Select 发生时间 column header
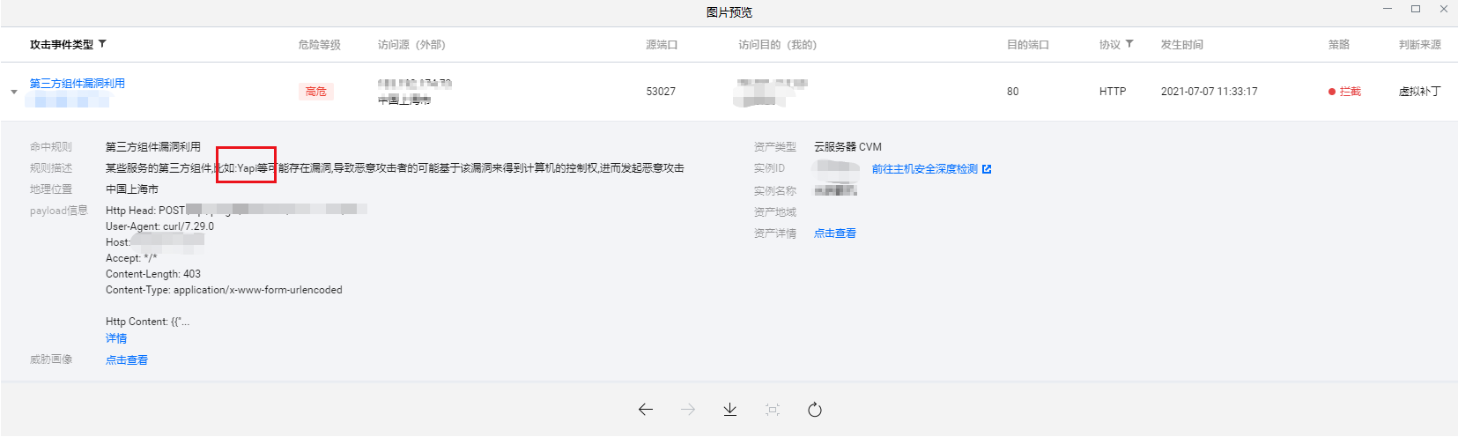This screenshot has width=1458, height=437. [1182, 45]
